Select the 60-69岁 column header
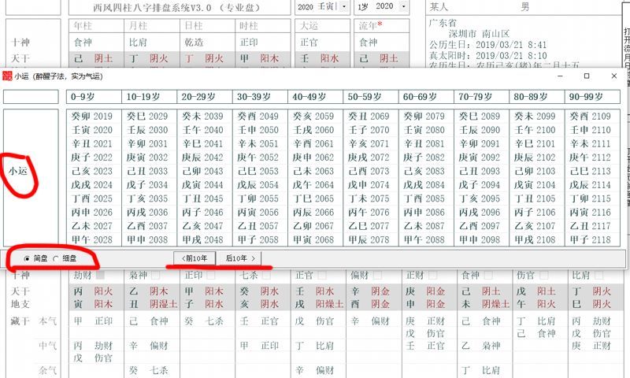630x378 pixels. click(426, 97)
